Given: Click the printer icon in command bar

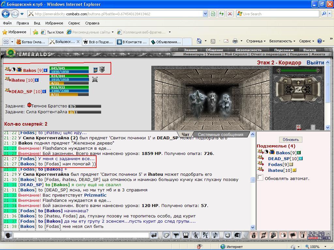Looking at the screenshot, I should [x=235, y=41].
